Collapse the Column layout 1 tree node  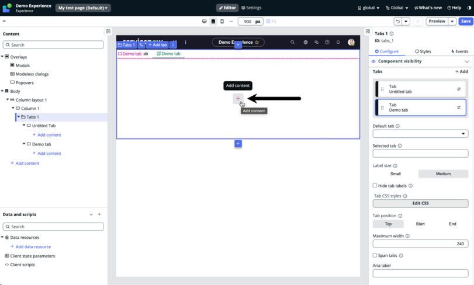click(8, 99)
